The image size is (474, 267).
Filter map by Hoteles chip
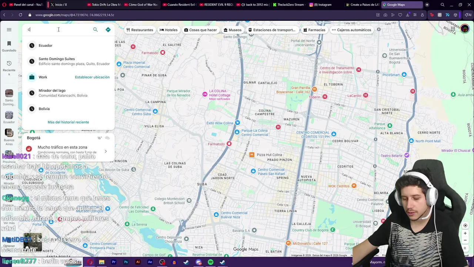(168, 30)
